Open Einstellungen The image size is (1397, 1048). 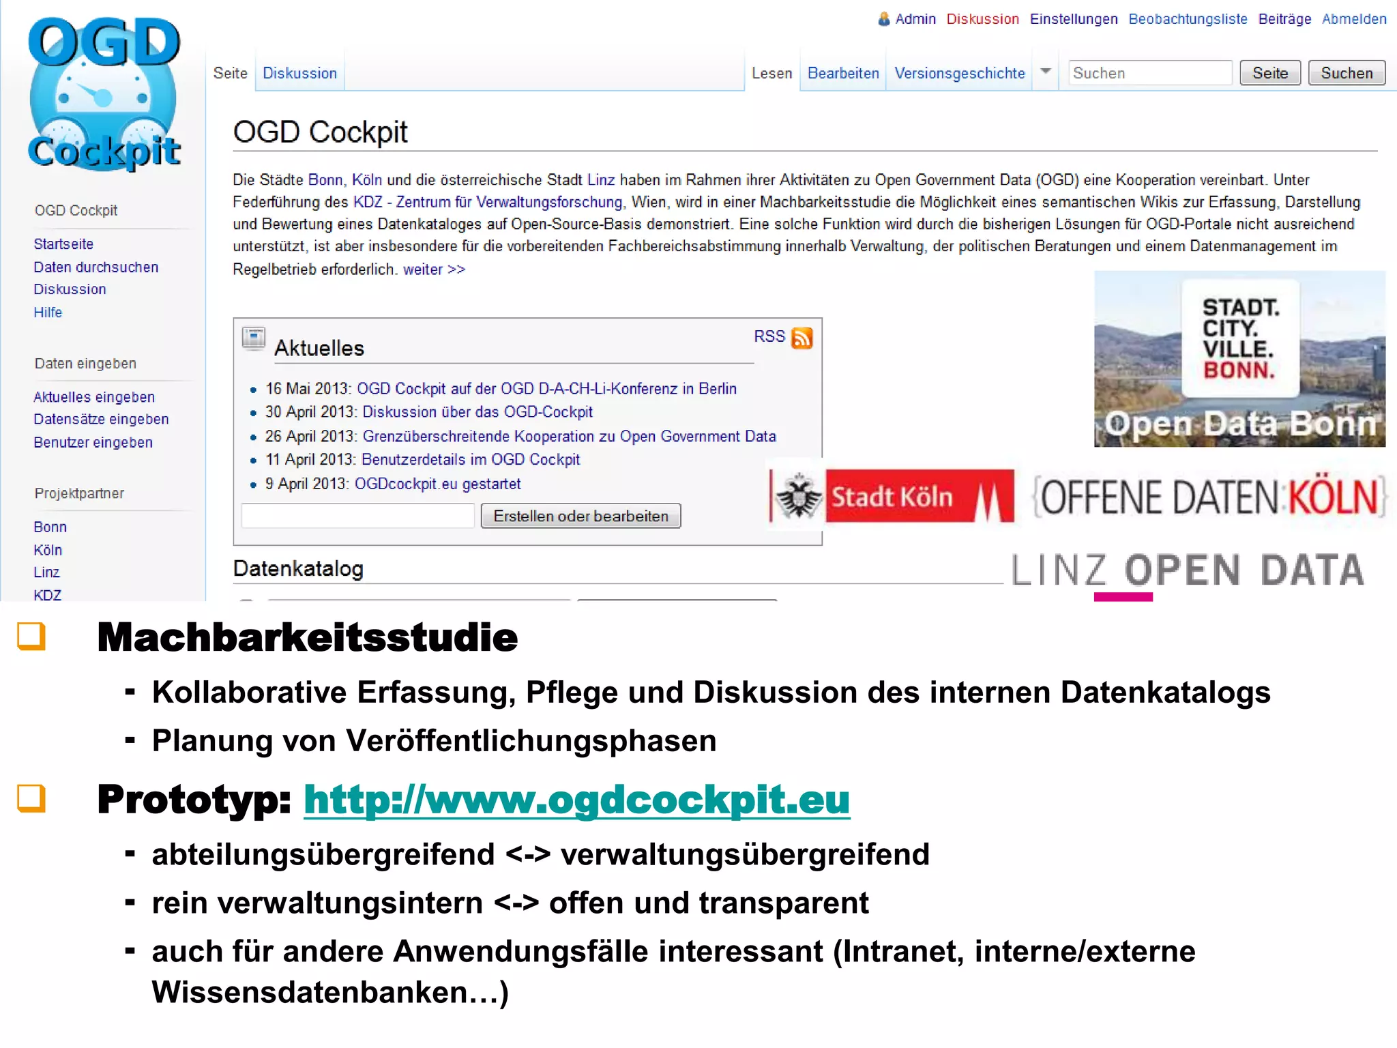[x=1074, y=19]
